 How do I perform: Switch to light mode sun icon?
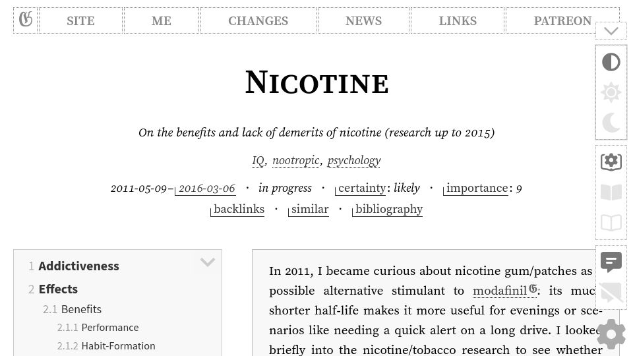[611, 92]
